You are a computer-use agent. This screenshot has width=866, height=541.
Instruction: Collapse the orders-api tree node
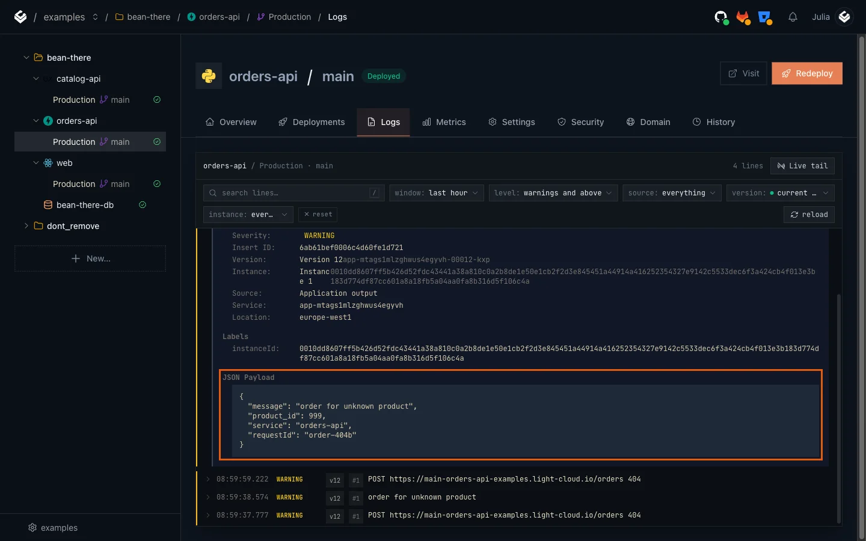pyautogui.click(x=36, y=121)
